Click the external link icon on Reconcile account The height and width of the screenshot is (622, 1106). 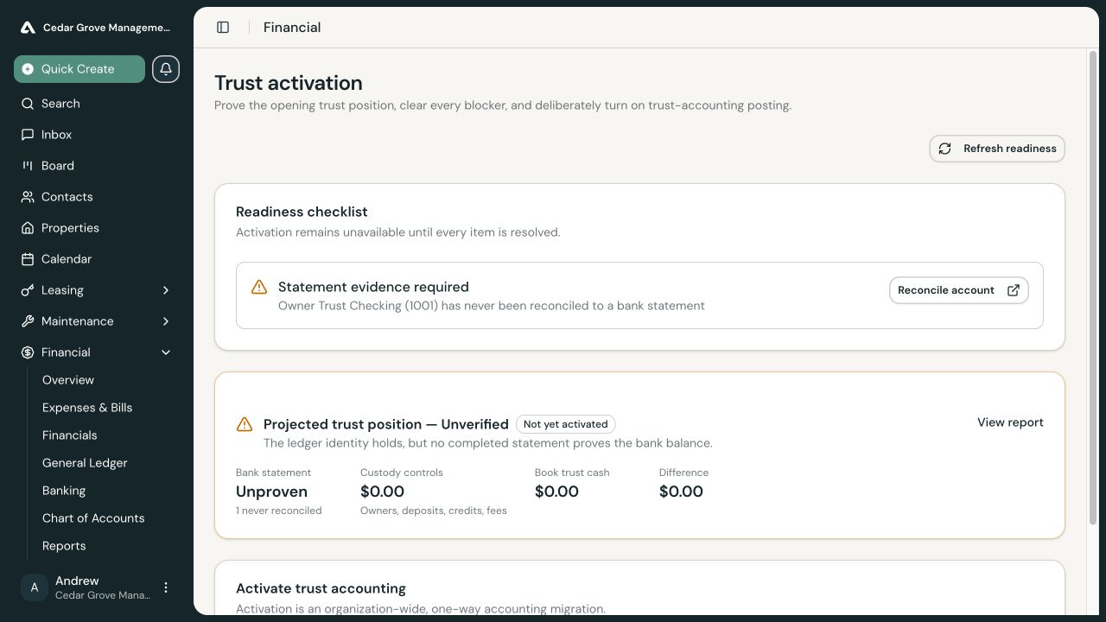pyautogui.click(x=1014, y=290)
